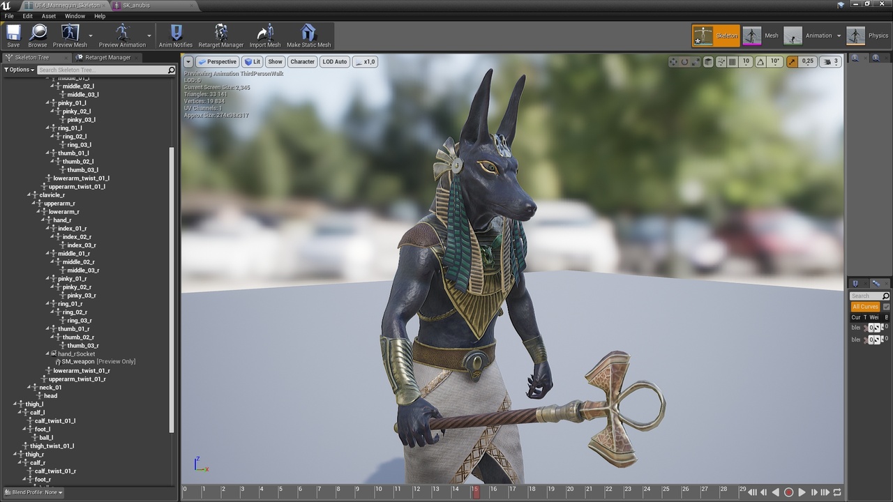Select the head bone
The height and width of the screenshot is (502, 893).
(x=51, y=396)
